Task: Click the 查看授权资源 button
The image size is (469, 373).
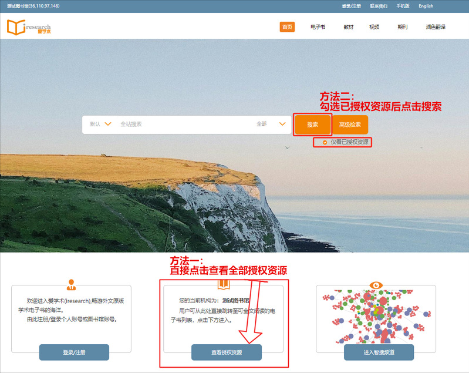Action: 227,352
